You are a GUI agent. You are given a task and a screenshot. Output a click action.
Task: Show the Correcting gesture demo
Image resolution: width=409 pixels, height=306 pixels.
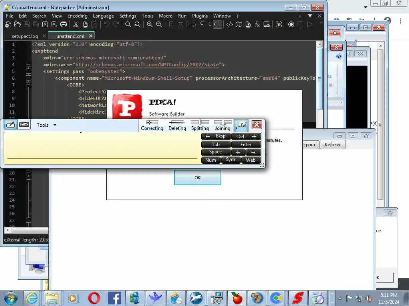coord(152,126)
